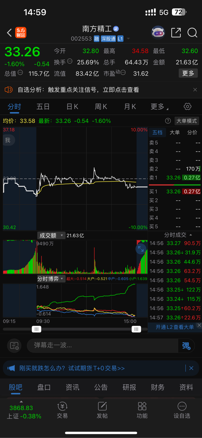Open the 研报 tab
202x438 pixels.
click(x=129, y=387)
